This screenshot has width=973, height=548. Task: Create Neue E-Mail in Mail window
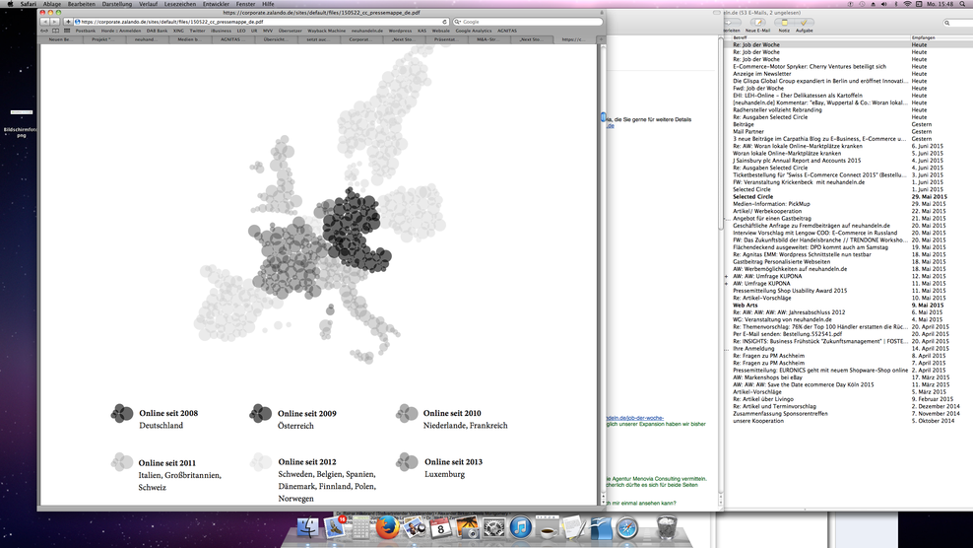757,26
